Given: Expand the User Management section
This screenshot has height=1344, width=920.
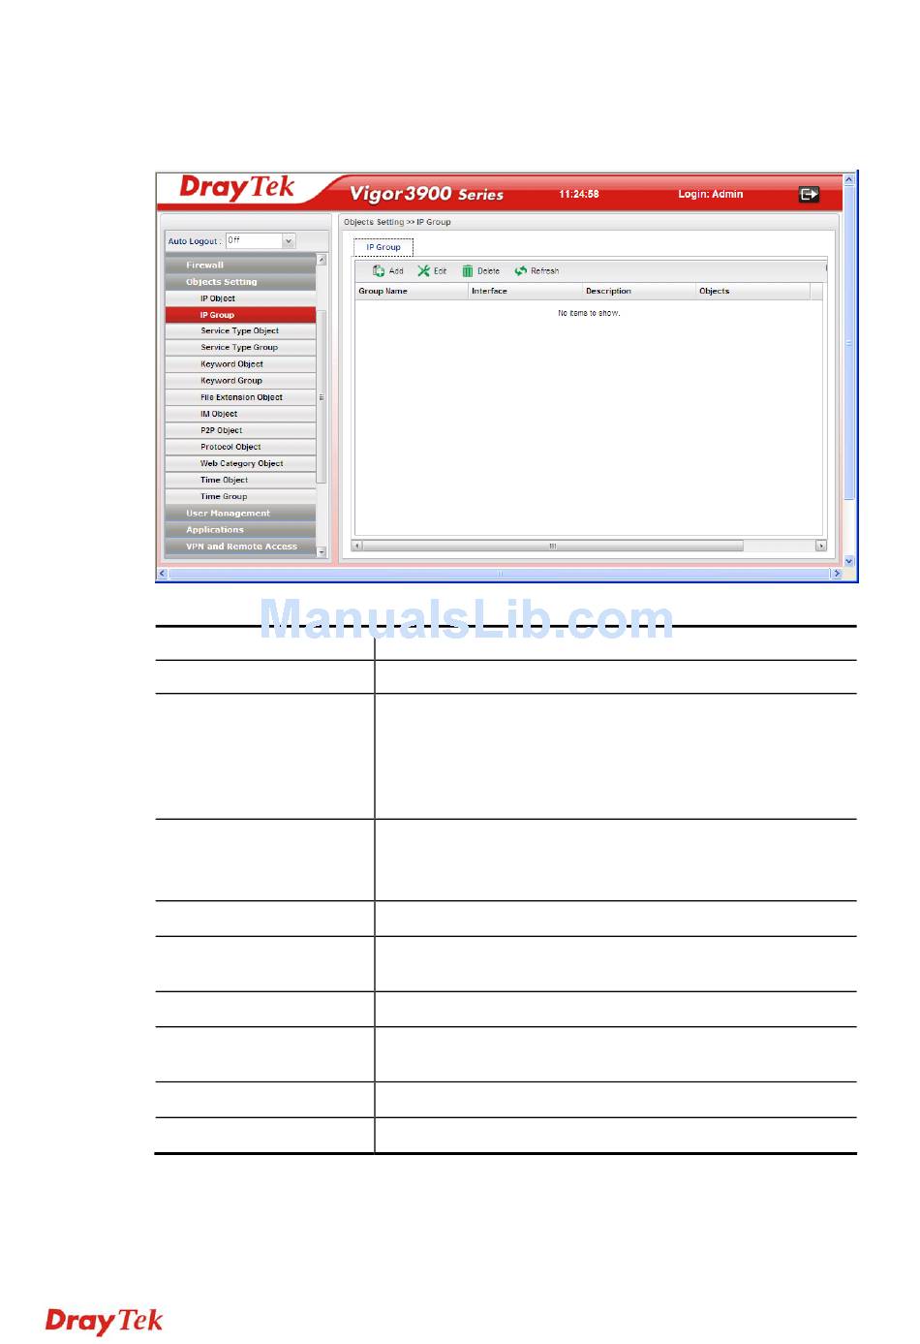Looking at the screenshot, I should point(240,514).
